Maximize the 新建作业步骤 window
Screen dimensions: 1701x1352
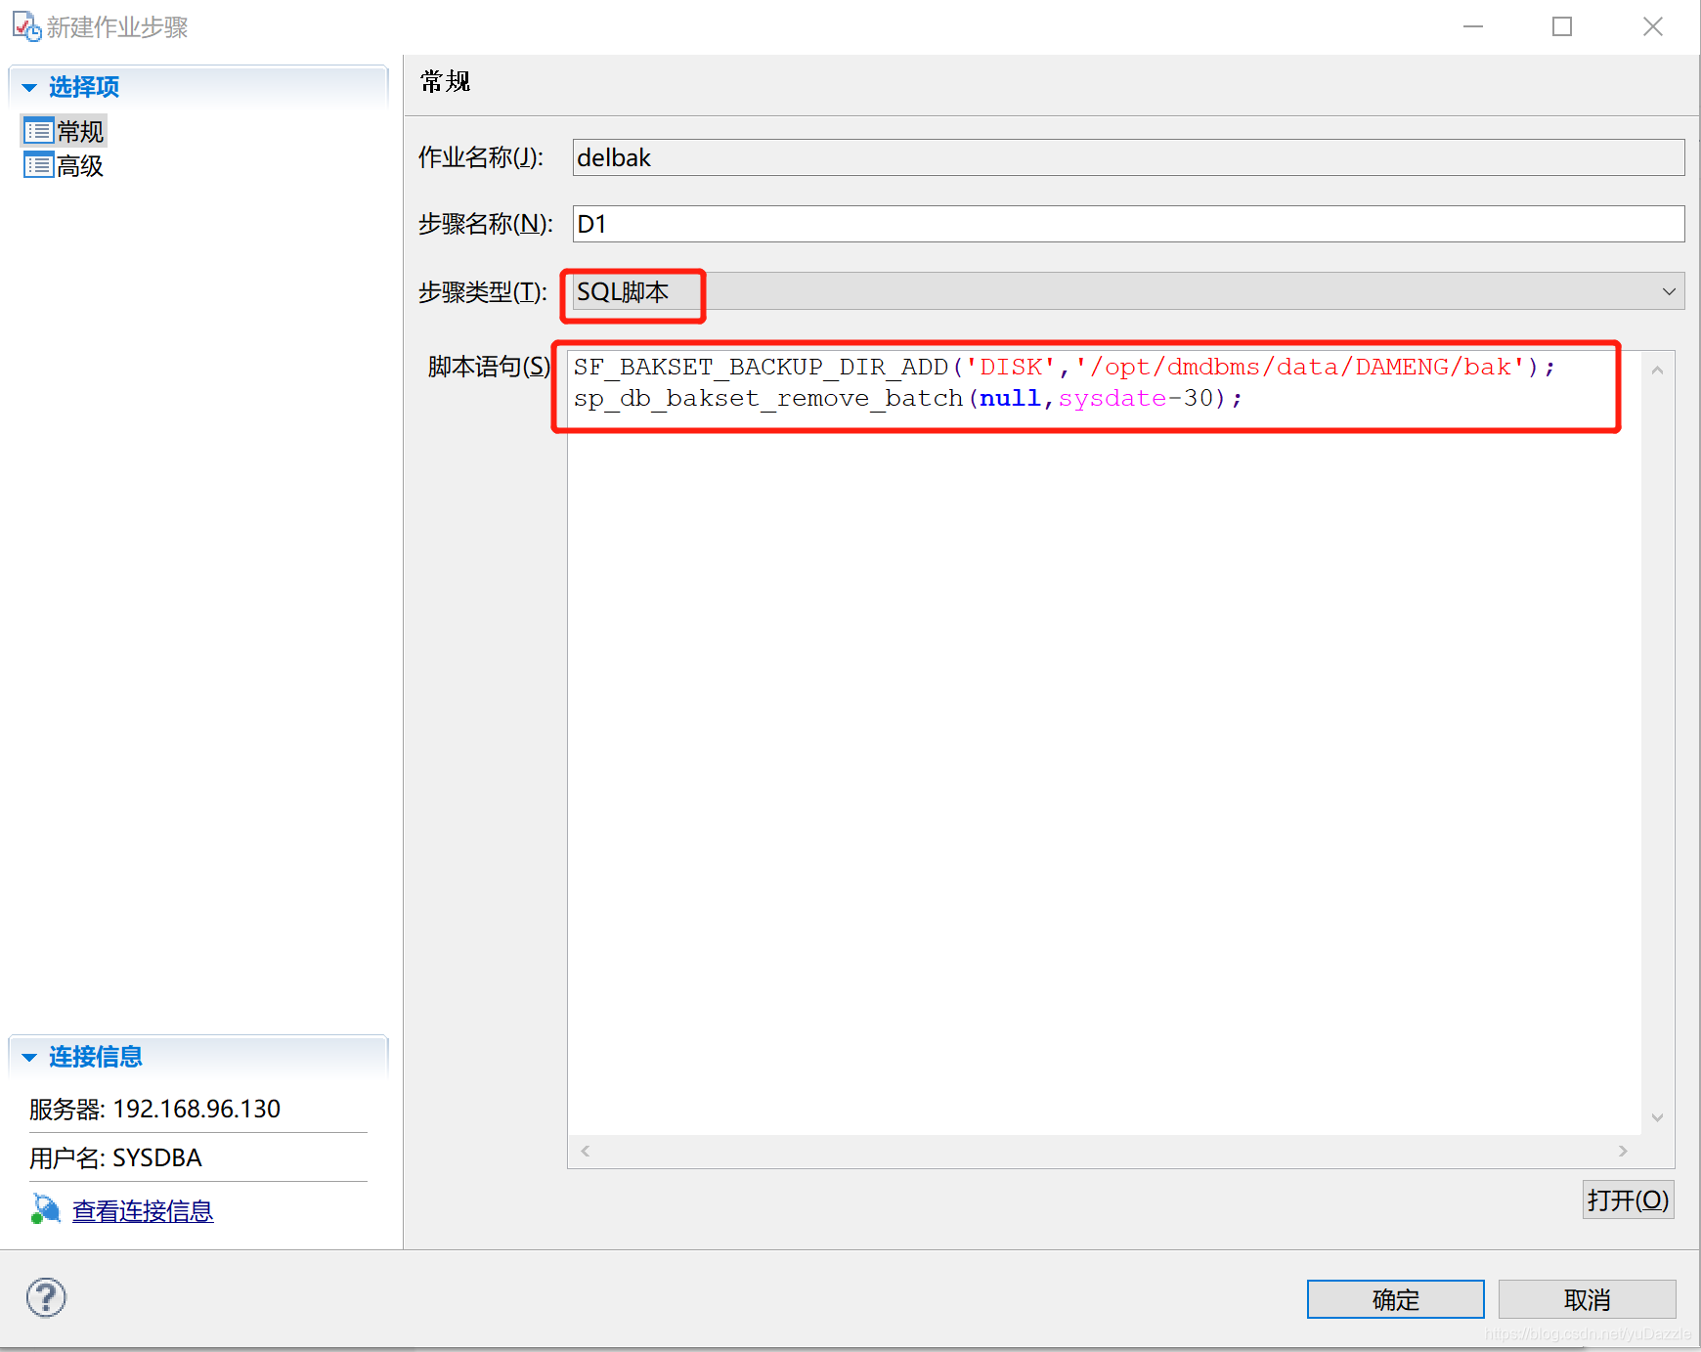pos(1562,26)
